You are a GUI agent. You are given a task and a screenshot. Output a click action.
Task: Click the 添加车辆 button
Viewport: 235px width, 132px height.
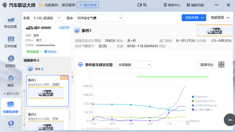[x=194, y=18]
